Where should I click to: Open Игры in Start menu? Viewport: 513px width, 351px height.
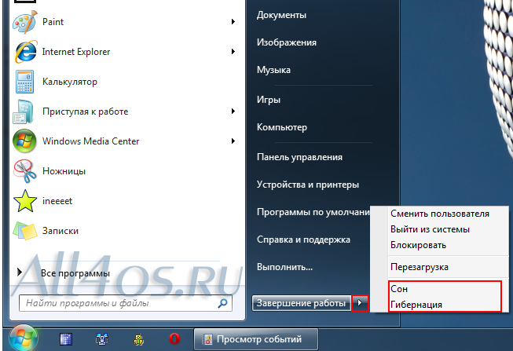point(269,100)
